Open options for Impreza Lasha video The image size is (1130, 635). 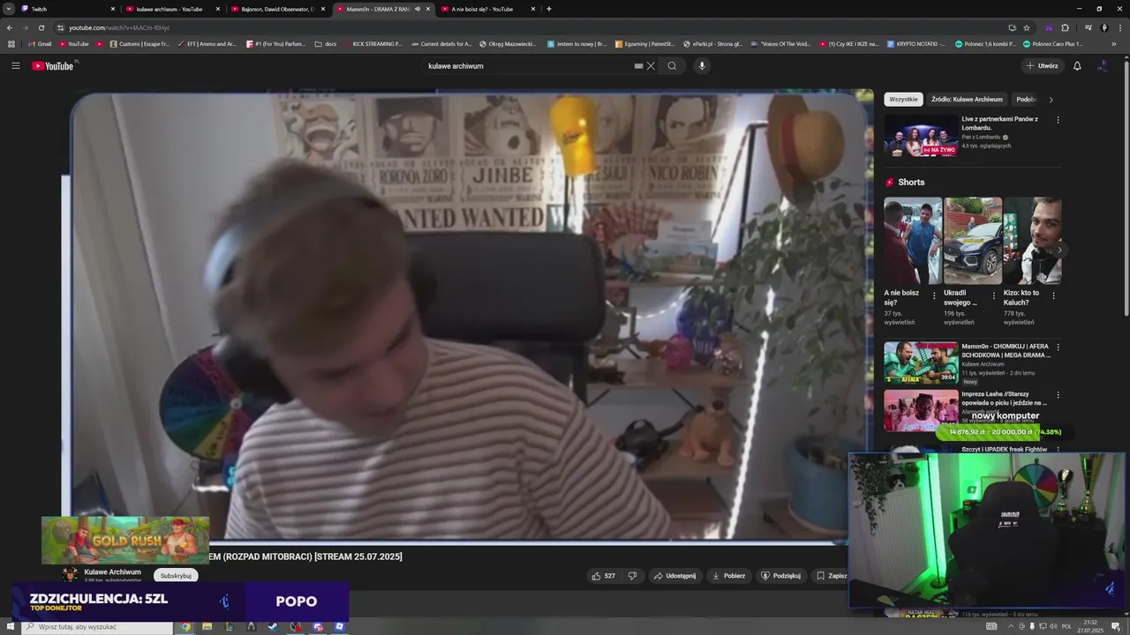tap(1058, 395)
